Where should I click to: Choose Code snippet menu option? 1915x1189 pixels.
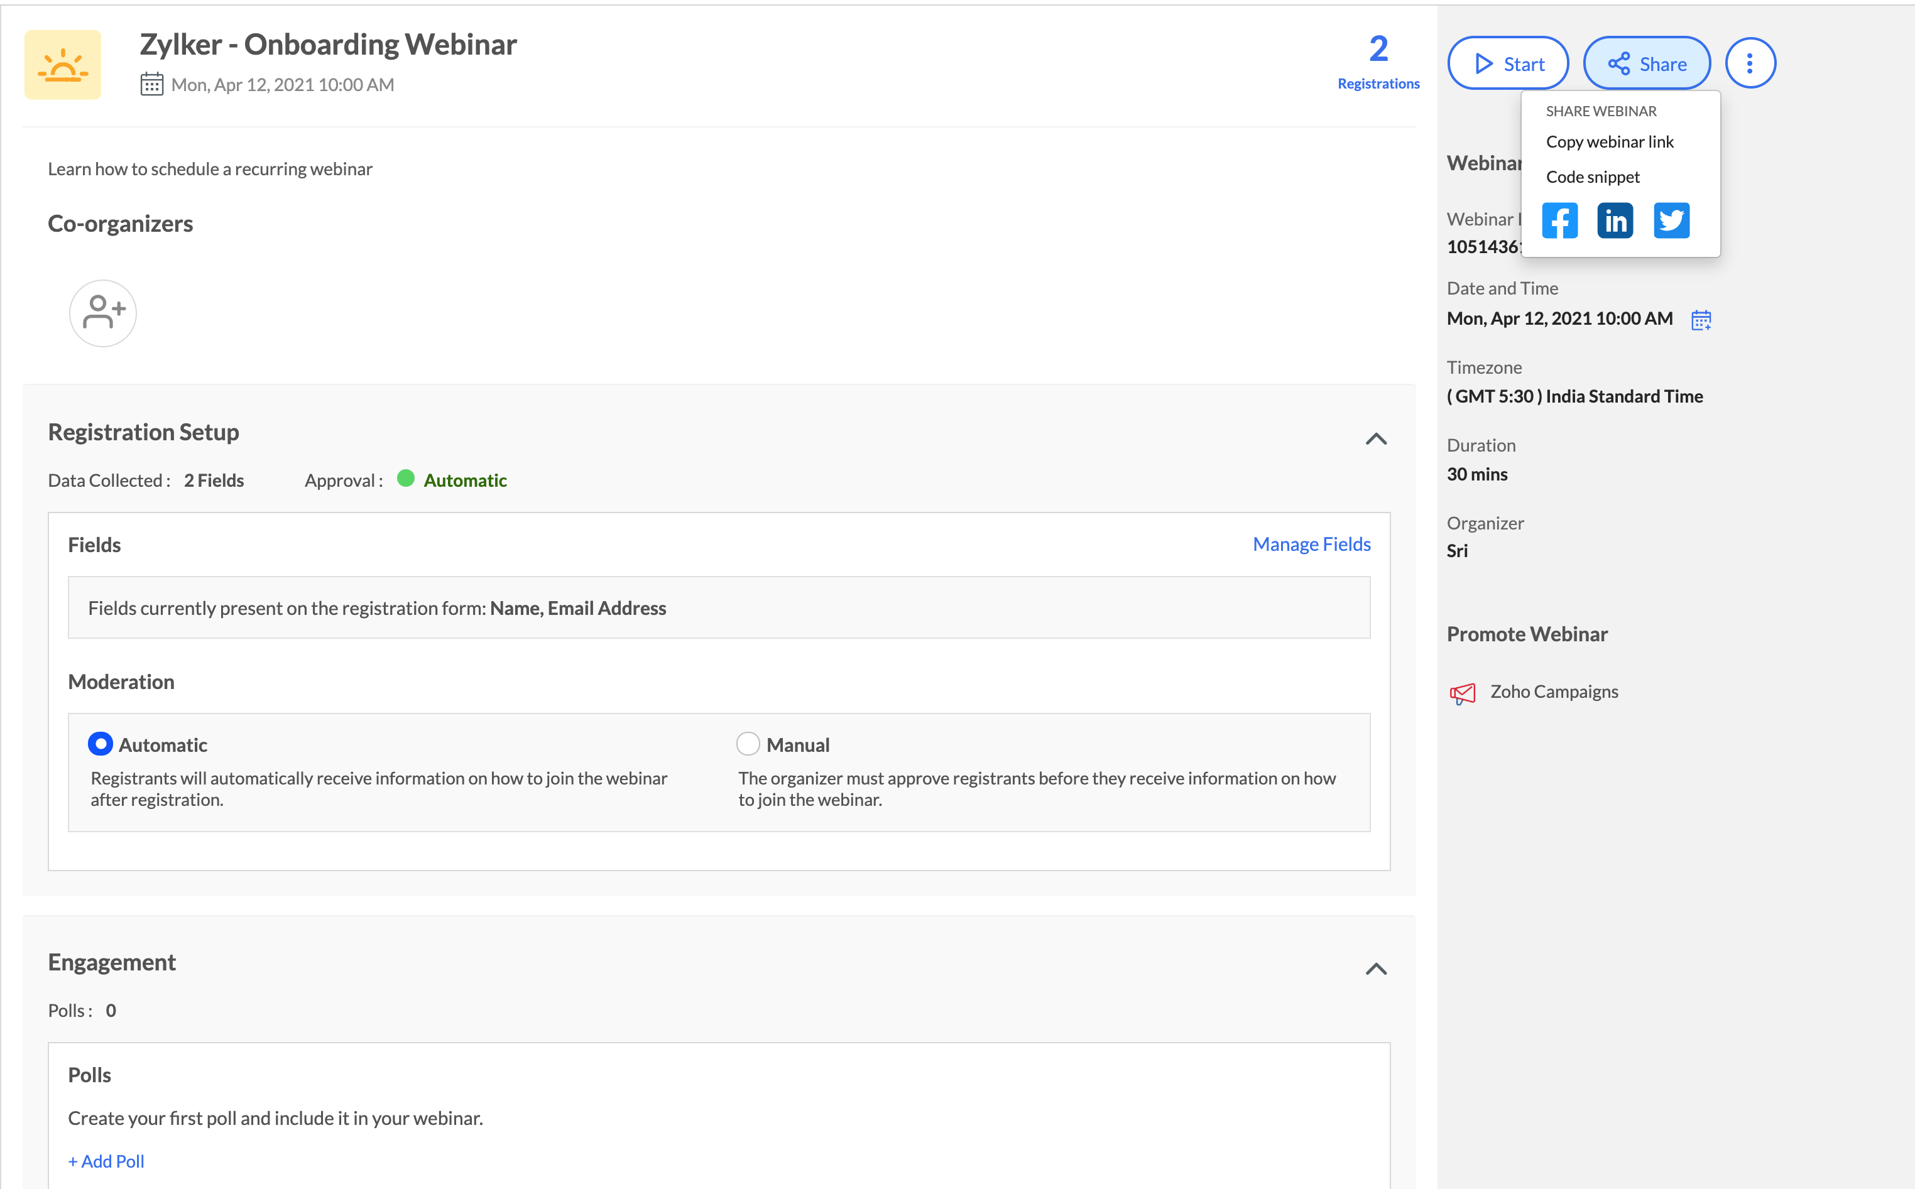click(1593, 177)
